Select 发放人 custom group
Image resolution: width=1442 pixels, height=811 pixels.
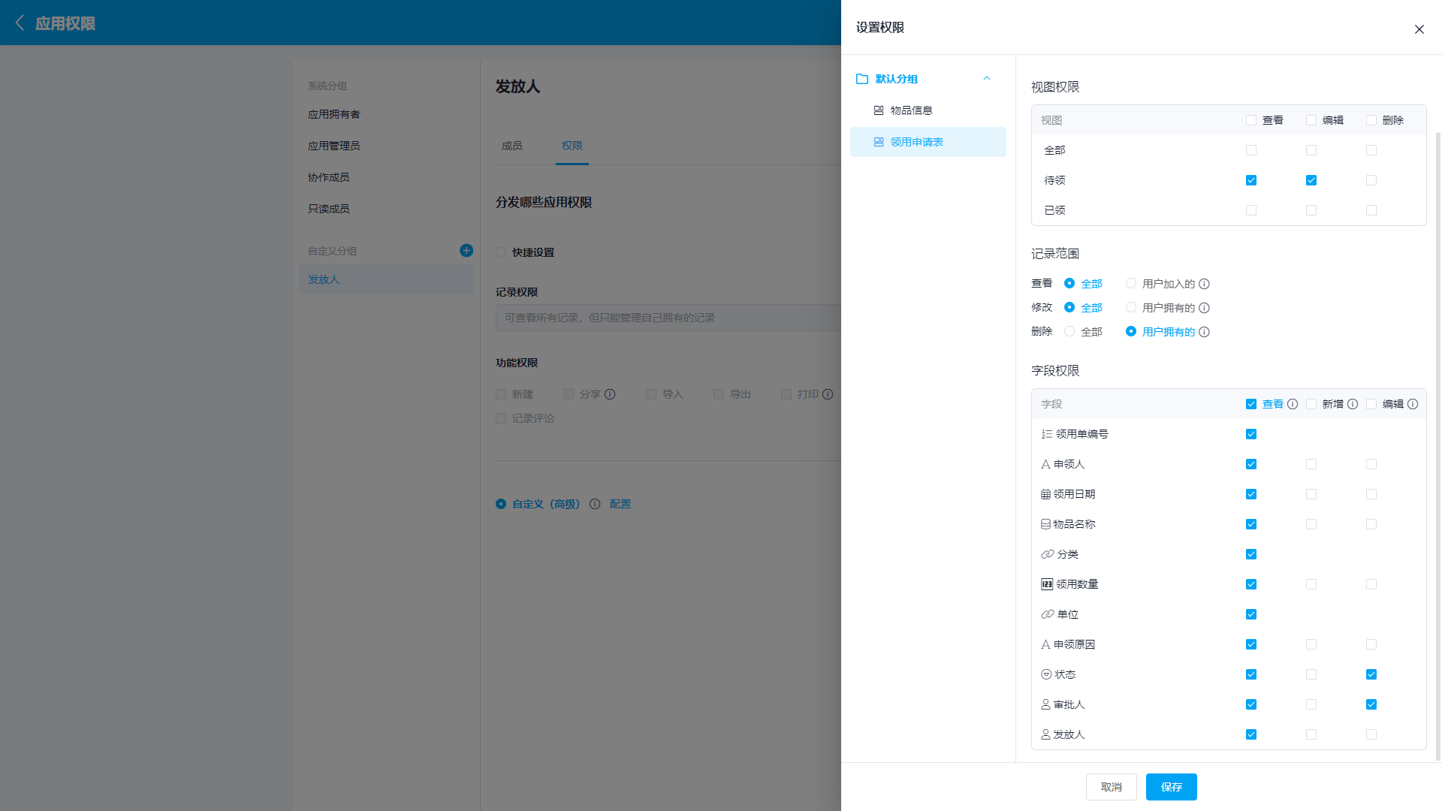(x=386, y=279)
